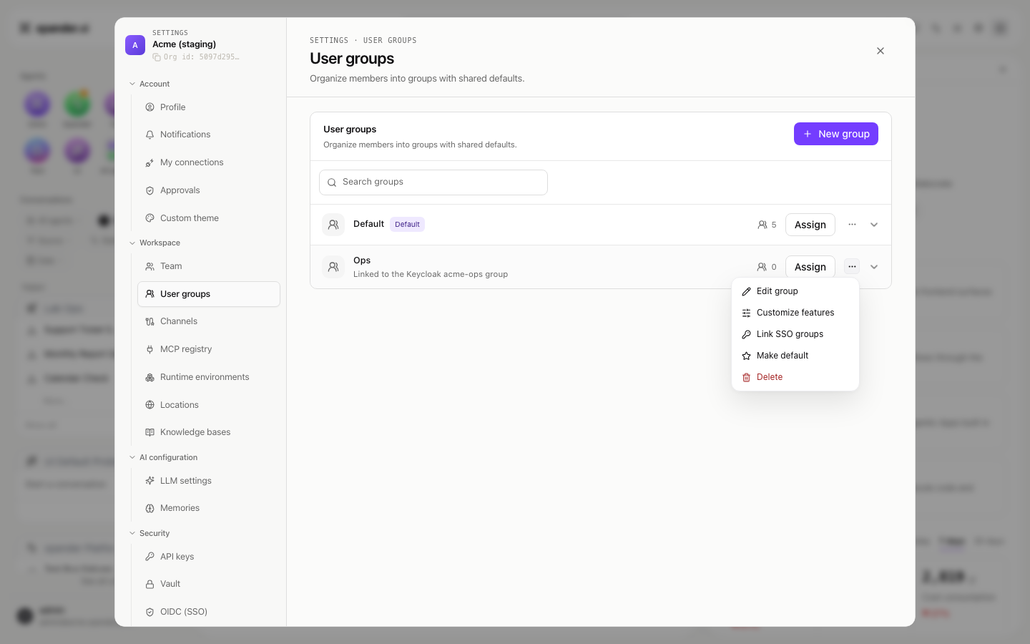Open Custom theme settings
Viewport: 1030px width, 644px height.
(x=209, y=218)
